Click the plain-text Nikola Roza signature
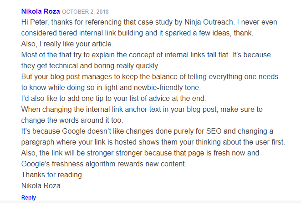301x205 pixels. click(x=41, y=186)
